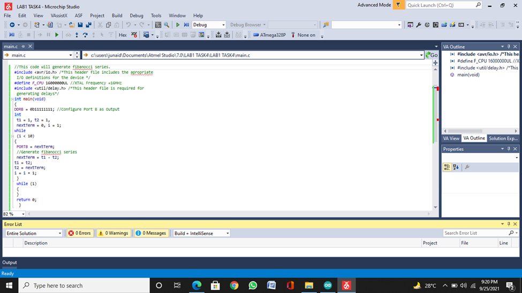
Task: Click the Navigate Backward arrow icon
Action: (12, 25)
